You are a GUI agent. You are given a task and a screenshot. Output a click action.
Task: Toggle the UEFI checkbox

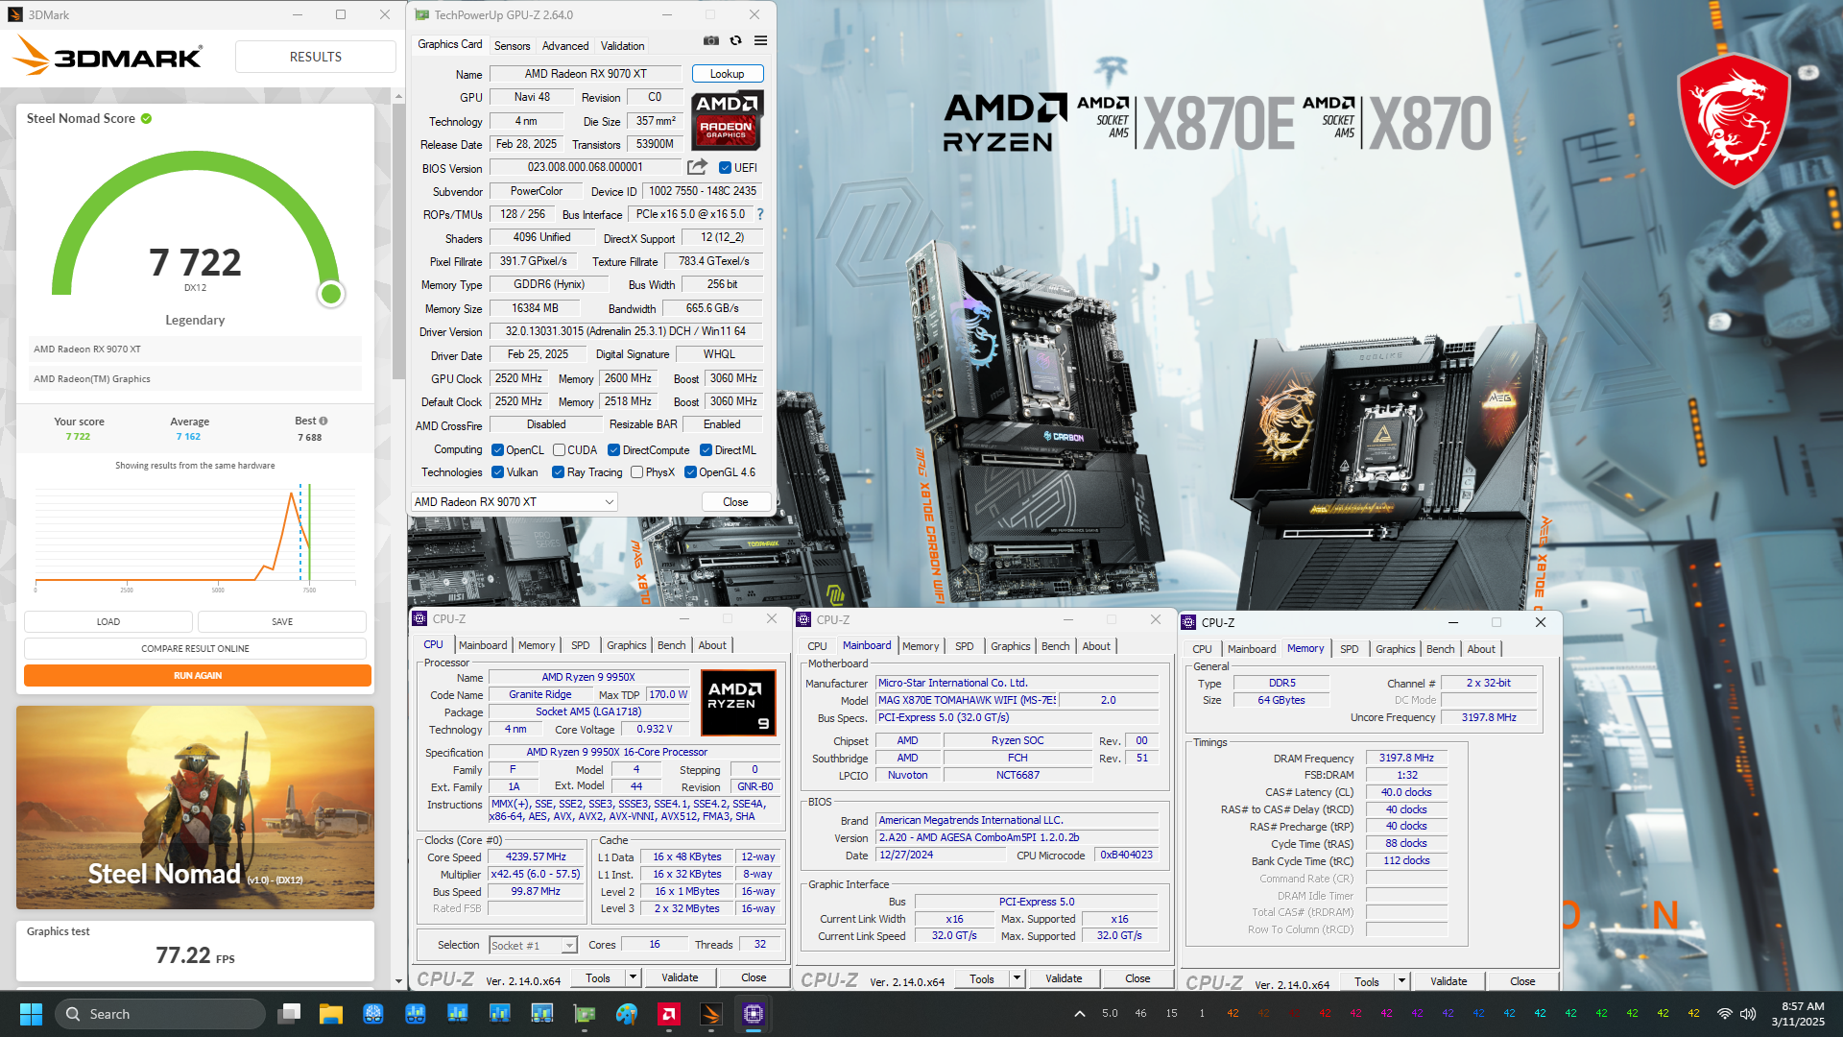click(x=725, y=168)
